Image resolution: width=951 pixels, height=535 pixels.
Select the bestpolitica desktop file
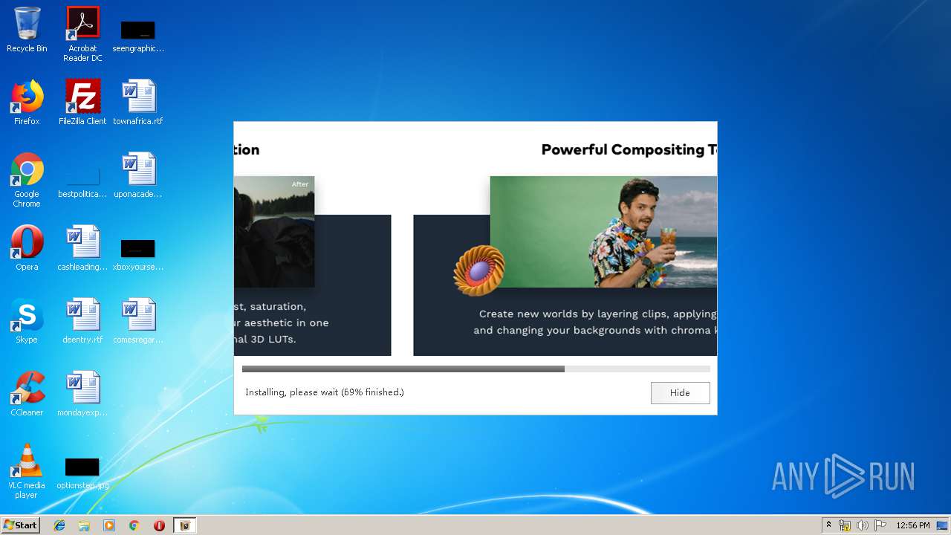tap(82, 182)
